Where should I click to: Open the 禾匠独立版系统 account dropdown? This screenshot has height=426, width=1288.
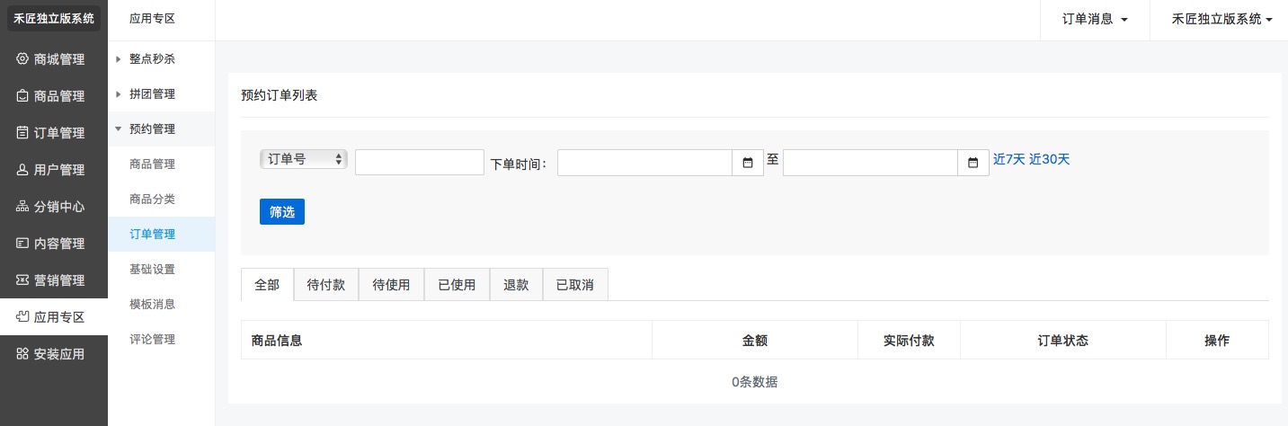[x=1221, y=20]
